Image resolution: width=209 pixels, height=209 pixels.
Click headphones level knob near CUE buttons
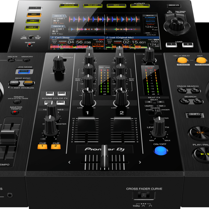coord(50,126)
